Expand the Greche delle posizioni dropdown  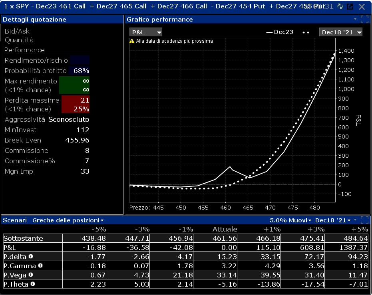[68, 220]
